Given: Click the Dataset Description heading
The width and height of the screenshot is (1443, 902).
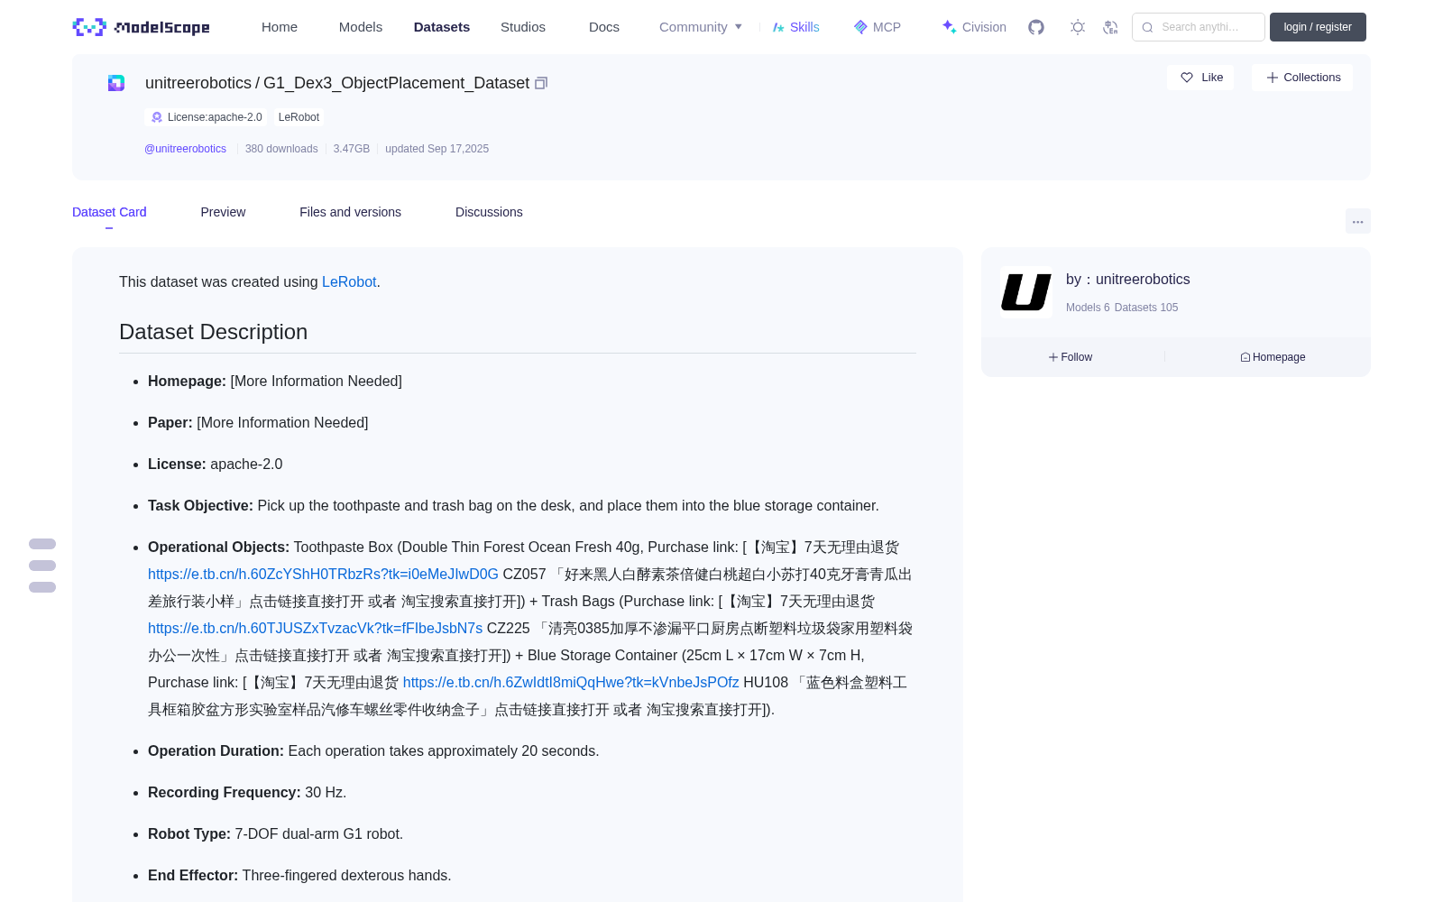Looking at the screenshot, I should coord(213,332).
